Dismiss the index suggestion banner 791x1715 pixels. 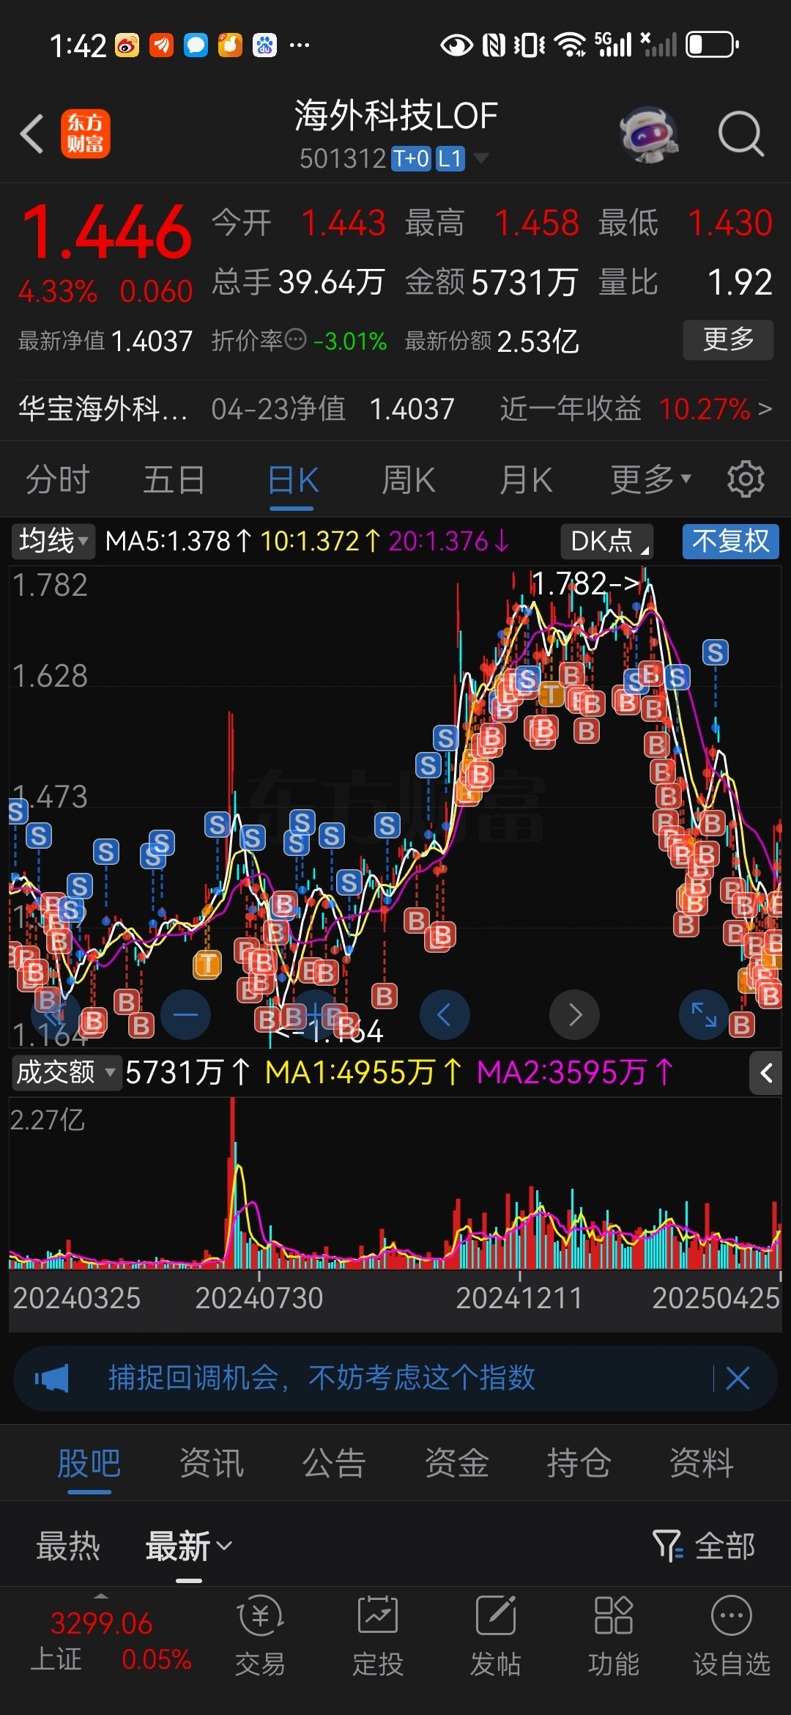[x=738, y=1378]
